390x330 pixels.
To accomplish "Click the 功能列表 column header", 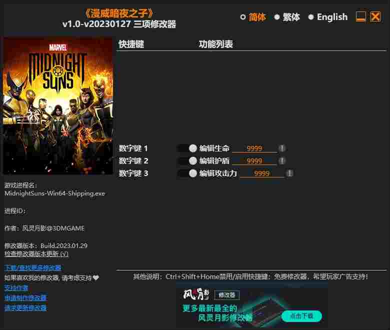I will pyautogui.click(x=215, y=44).
